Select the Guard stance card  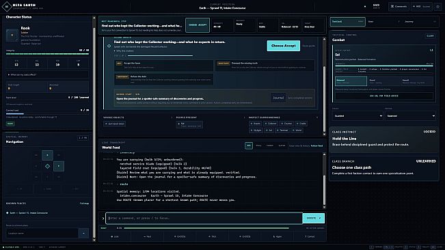[x=383, y=81]
